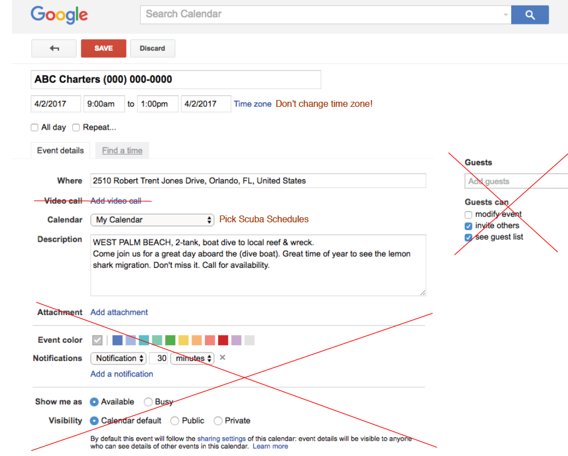Grab the Description resize handle corner

[x=423, y=292]
